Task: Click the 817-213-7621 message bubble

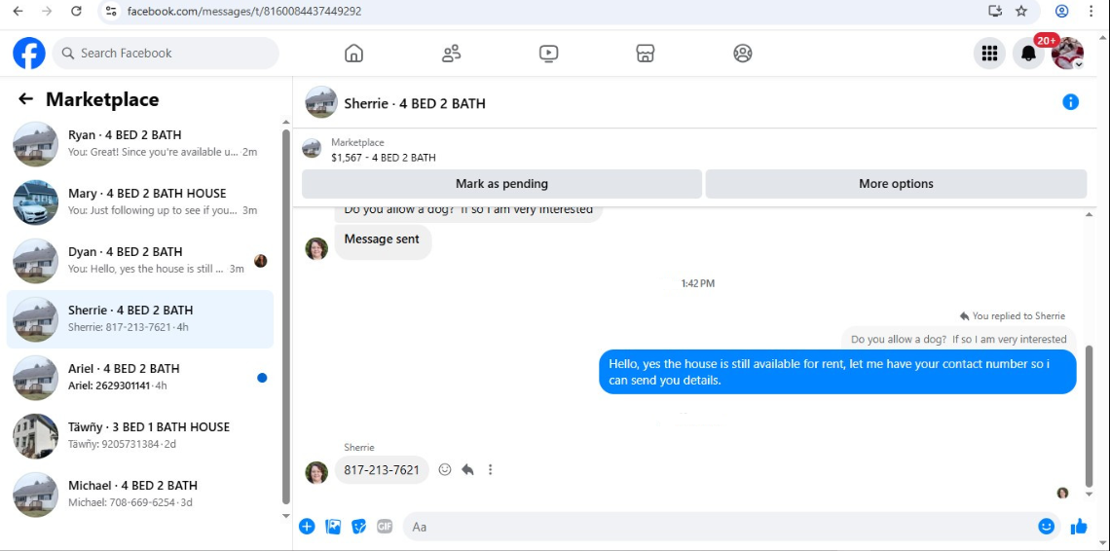Action: 382,469
